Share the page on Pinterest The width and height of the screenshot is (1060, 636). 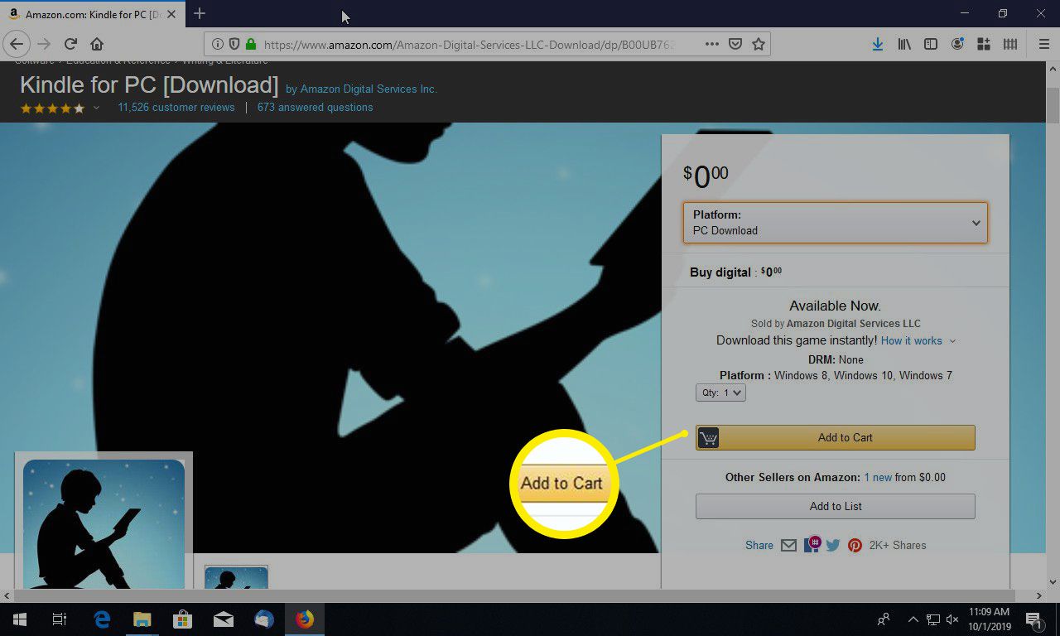(x=855, y=545)
